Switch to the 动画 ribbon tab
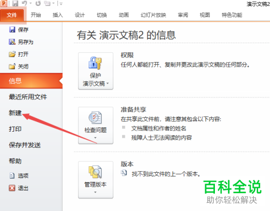The width and height of the screenshot is (270, 211). click(124, 15)
